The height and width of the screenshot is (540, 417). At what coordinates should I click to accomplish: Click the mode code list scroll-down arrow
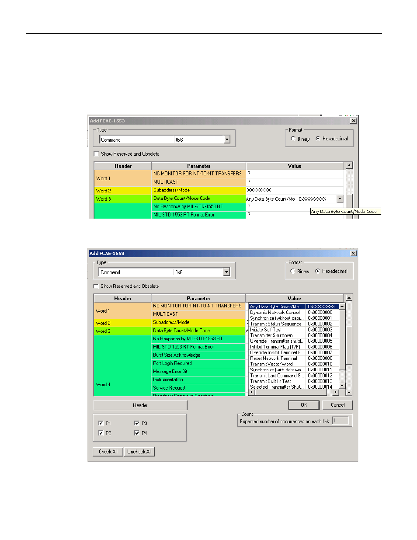point(342,386)
